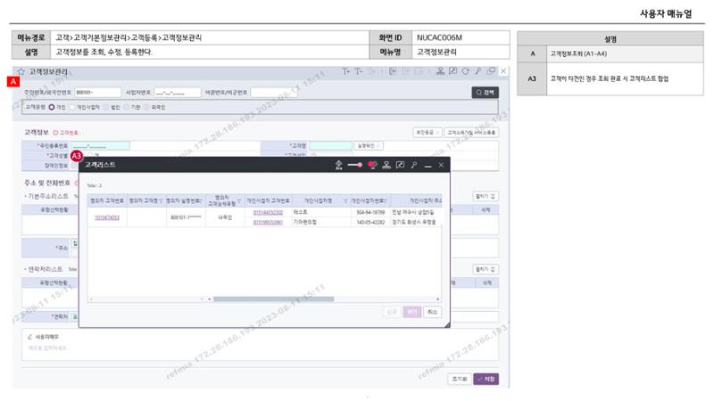The height and width of the screenshot is (401, 714).
Task: Select the 개인사업자 customer type radio
Action: pos(72,107)
